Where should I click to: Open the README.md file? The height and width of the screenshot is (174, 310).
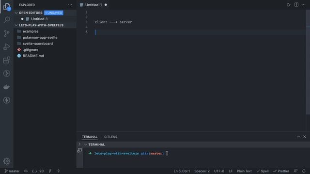pyautogui.click(x=33, y=56)
